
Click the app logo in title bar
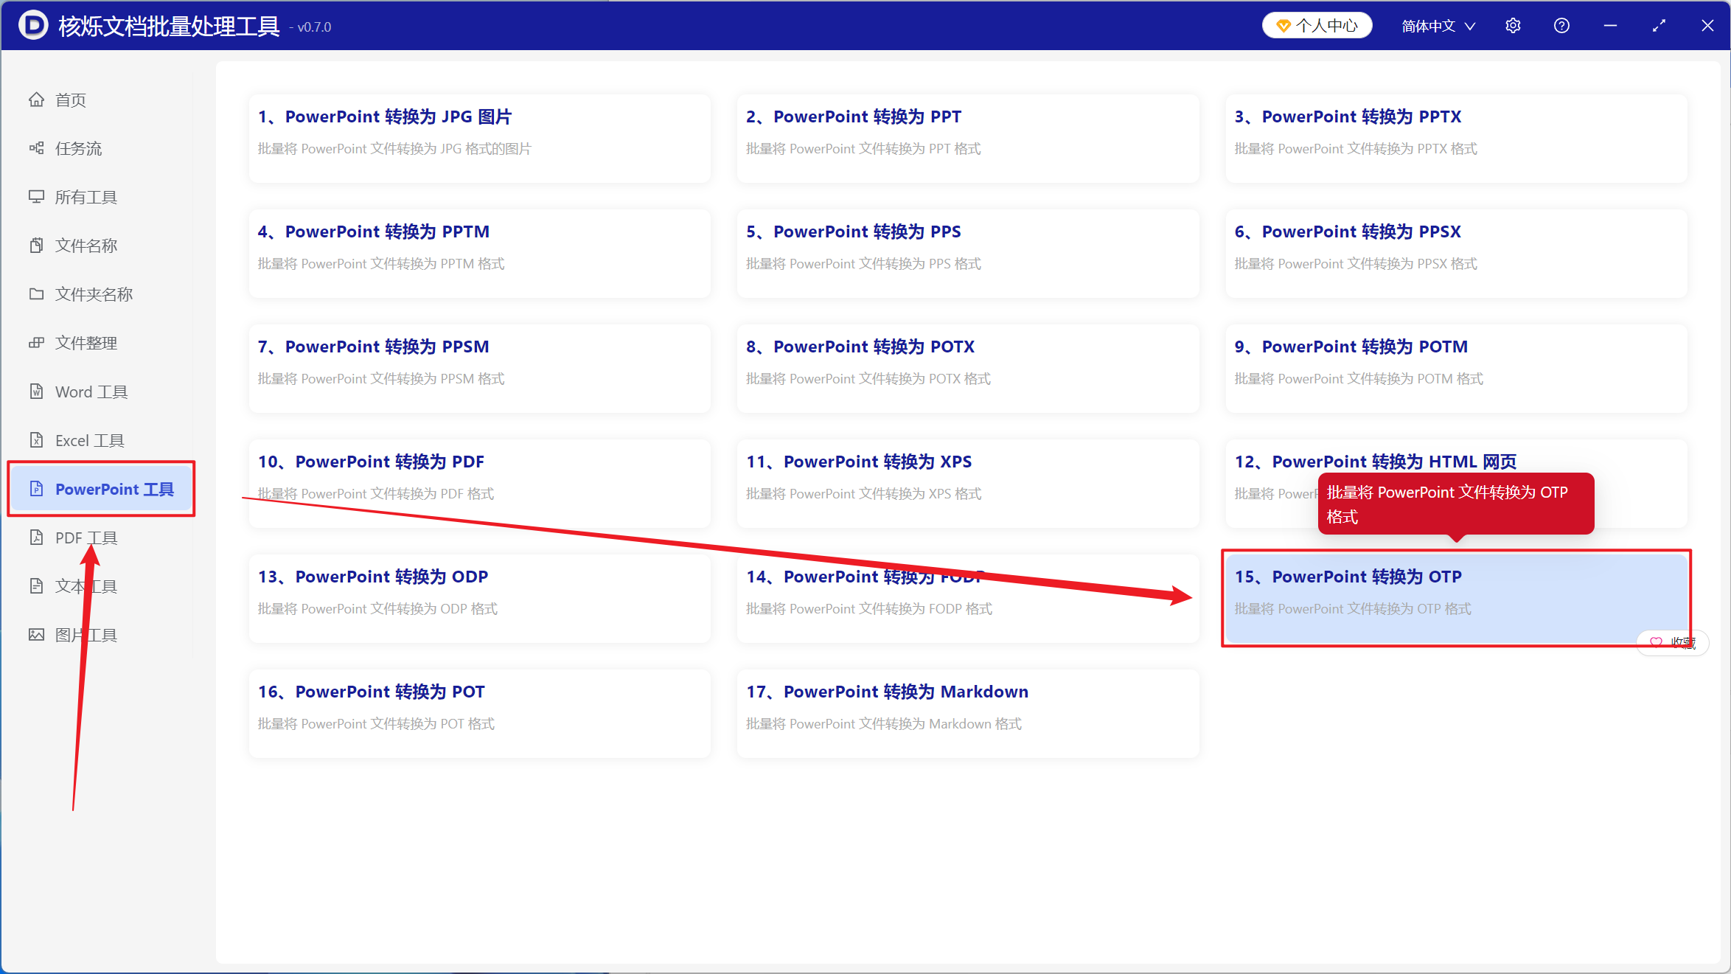(33, 25)
